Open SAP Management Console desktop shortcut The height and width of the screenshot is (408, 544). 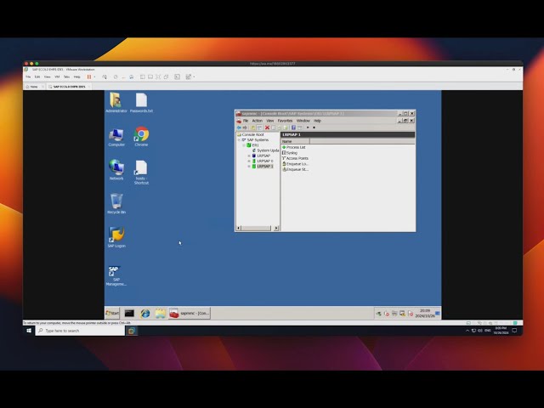pos(116,275)
